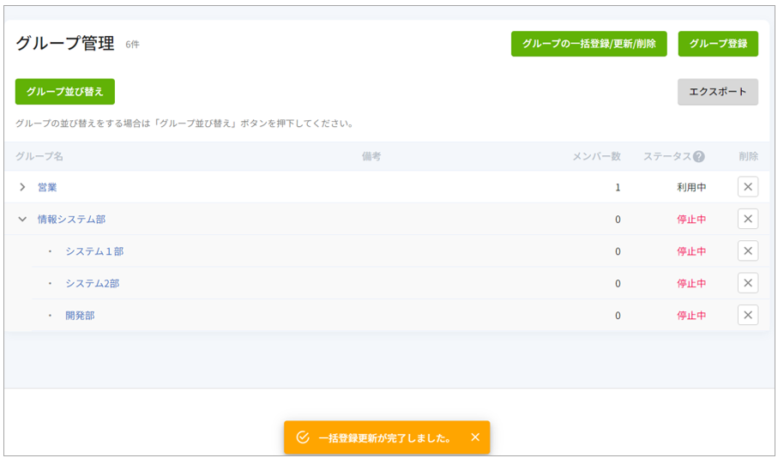Click the 6件 count label
This screenshot has height=458, width=778.
tap(132, 45)
